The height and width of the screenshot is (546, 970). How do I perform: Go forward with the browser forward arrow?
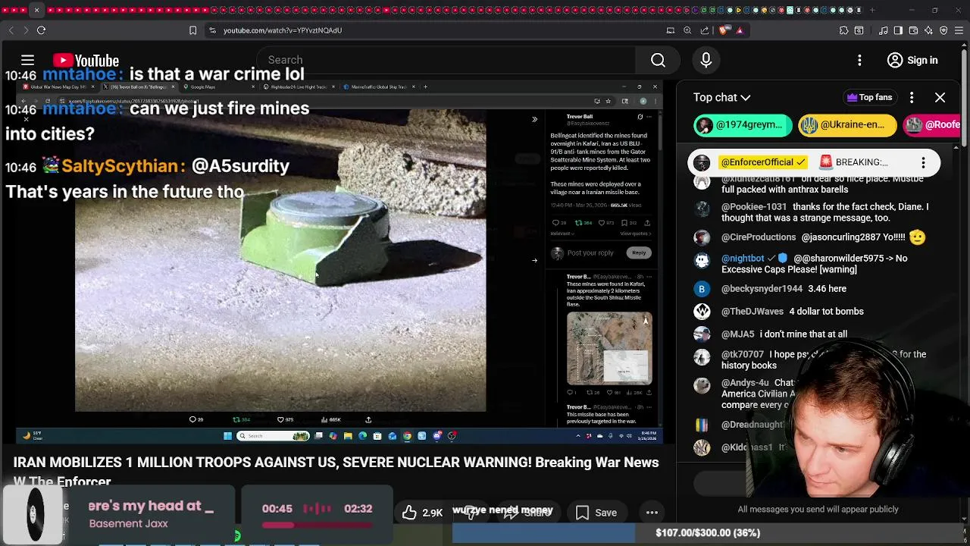(x=25, y=30)
